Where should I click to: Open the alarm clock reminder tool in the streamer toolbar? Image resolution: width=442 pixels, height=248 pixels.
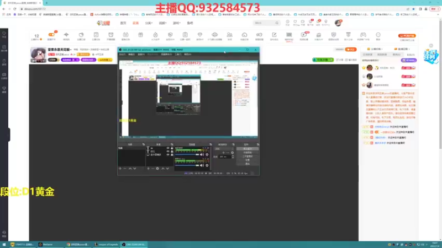(x=111, y=35)
